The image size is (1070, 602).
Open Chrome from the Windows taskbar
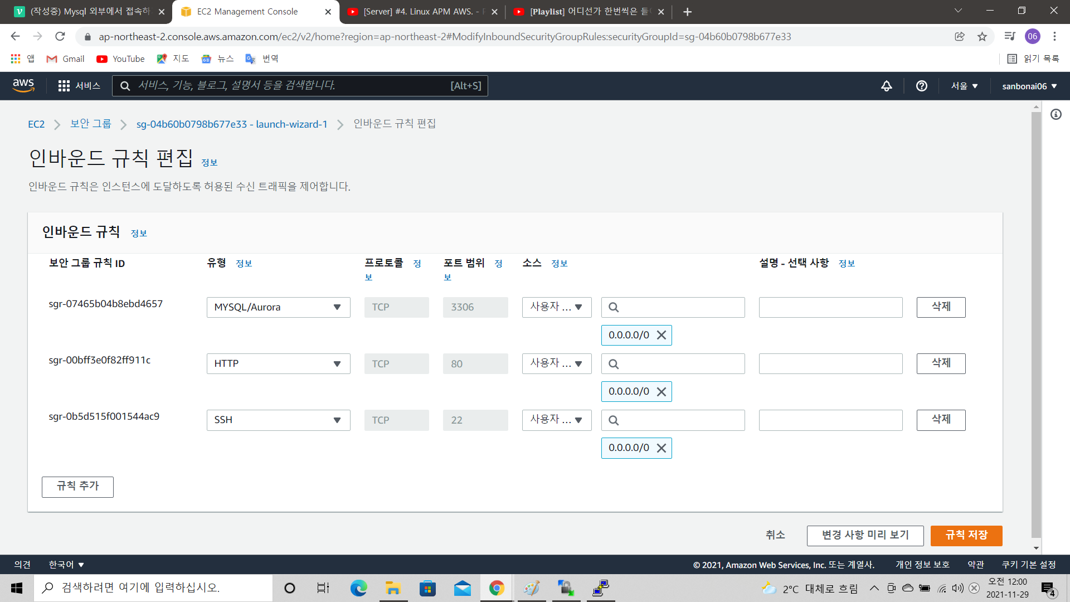coord(497,588)
